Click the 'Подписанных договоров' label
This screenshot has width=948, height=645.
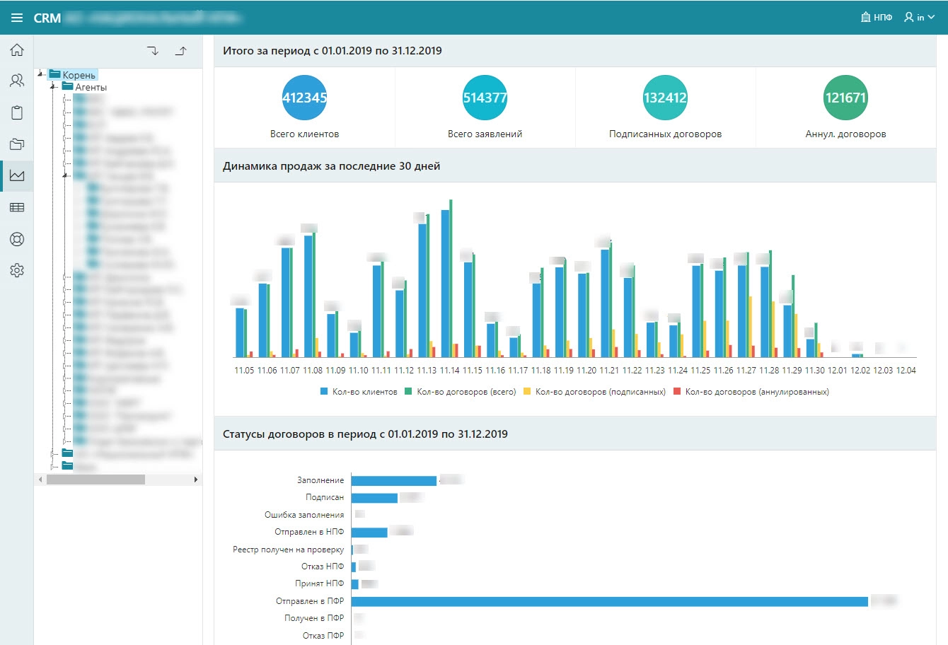(665, 134)
